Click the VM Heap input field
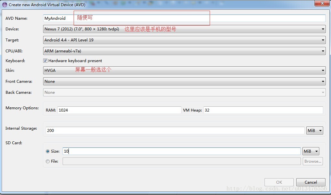 263,110
